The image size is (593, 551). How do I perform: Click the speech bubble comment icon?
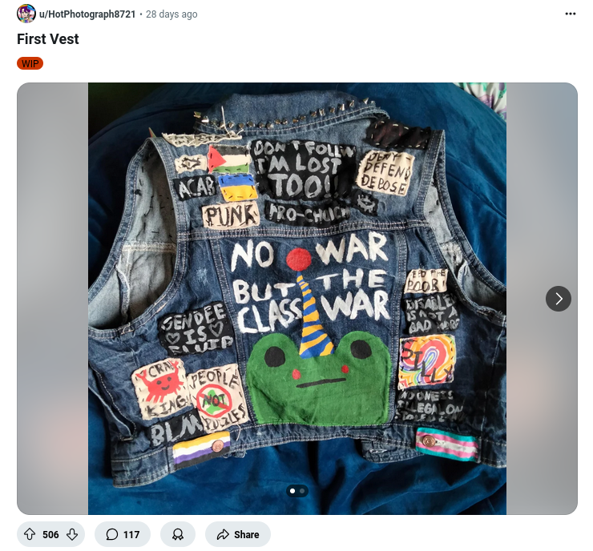click(x=112, y=534)
